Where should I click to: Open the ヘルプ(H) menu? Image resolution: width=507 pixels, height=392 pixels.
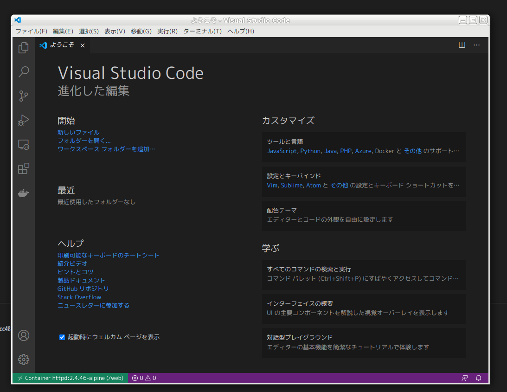point(241,31)
